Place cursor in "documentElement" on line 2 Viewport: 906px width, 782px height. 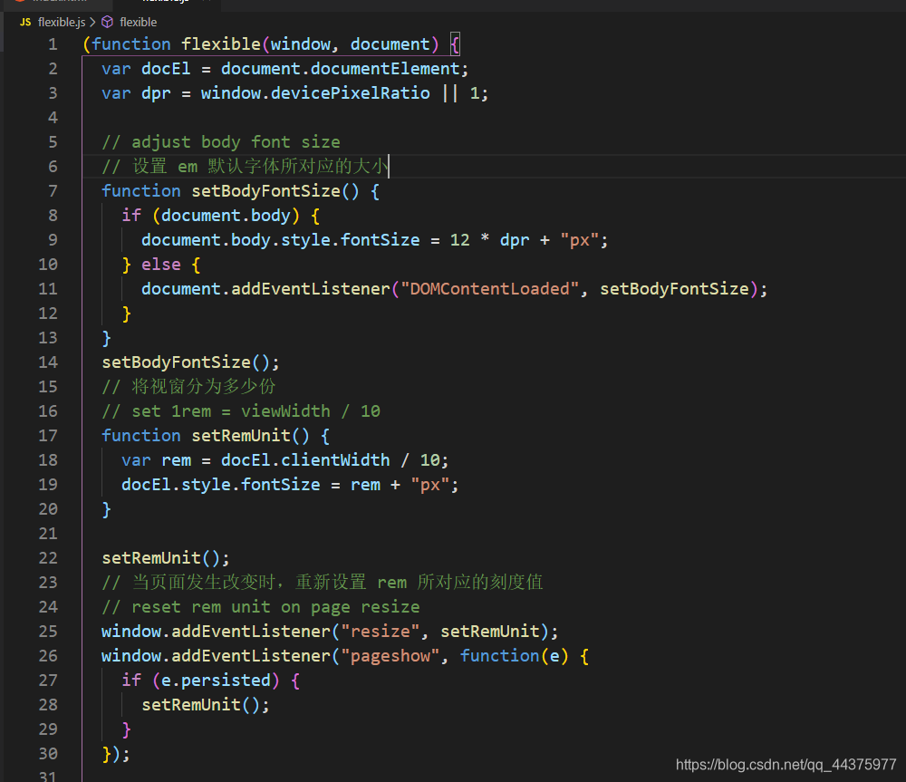(x=385, y=69)
